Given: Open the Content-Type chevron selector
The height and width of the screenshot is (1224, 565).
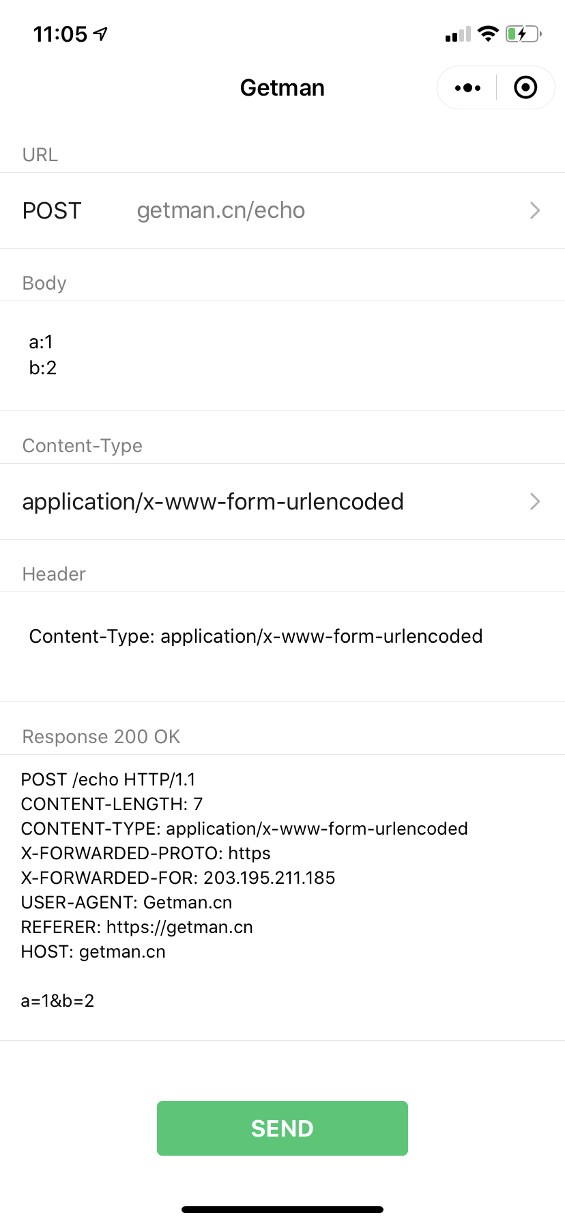Looking at the screenshot, I should coord(535,502).
